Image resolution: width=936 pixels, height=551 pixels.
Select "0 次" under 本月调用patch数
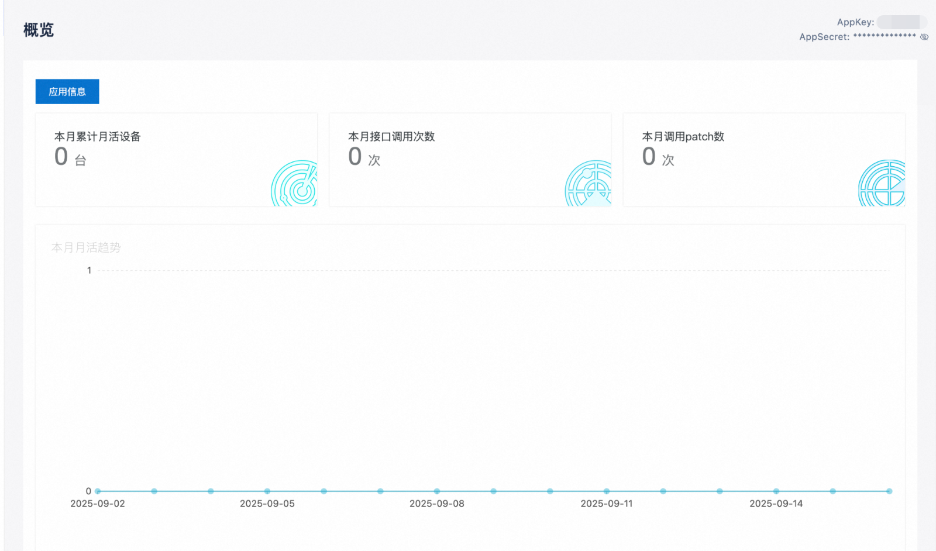658,157
